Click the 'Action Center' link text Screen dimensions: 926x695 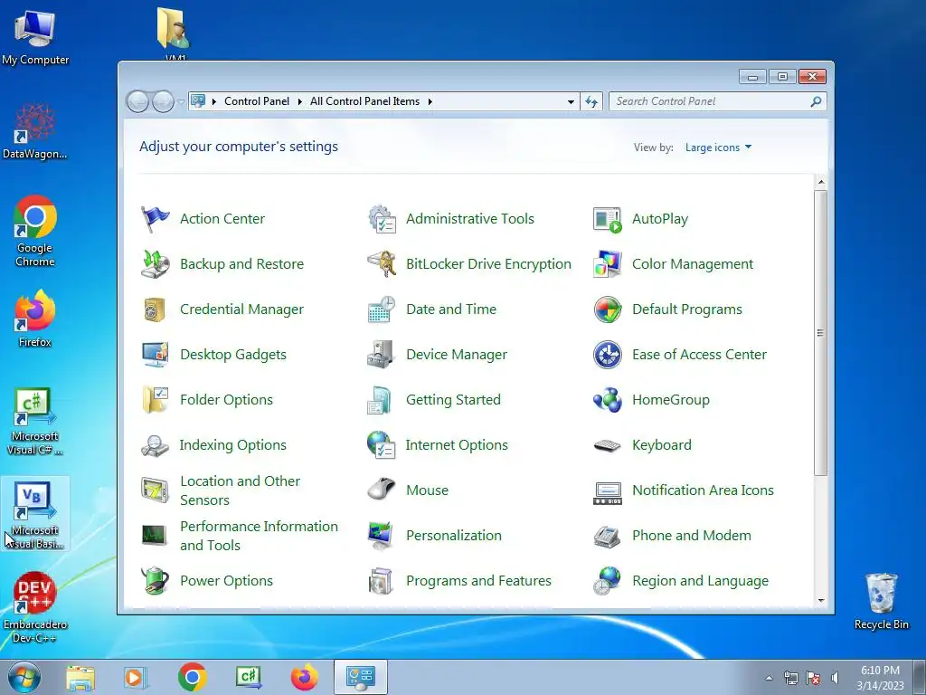pyautogui.click(x=222, y=219)
